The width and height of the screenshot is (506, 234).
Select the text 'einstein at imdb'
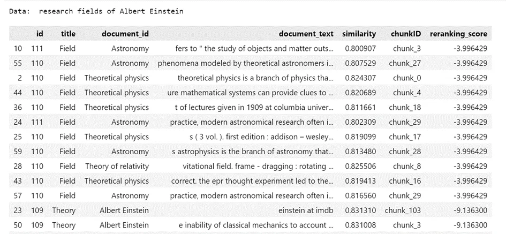pos(306,210)
